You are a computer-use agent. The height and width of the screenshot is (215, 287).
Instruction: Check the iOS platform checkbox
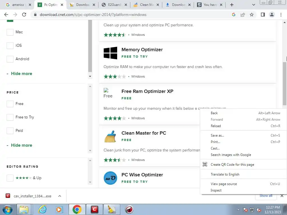[10, 46]
